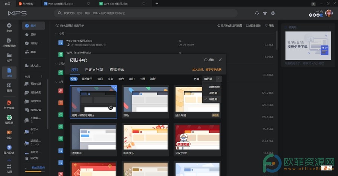Open settings gear icon in header
338x176 pixels.
[273, 13]
